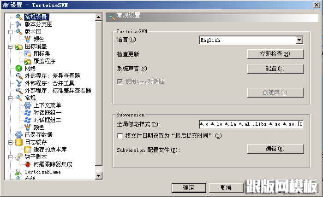Click the 编辑 button for config file
323x197 pixels.
click(275, 149)
